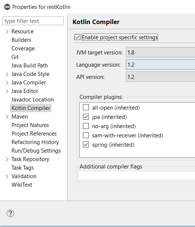
Task: Click the type filter text field
Action: click(33, 21)
